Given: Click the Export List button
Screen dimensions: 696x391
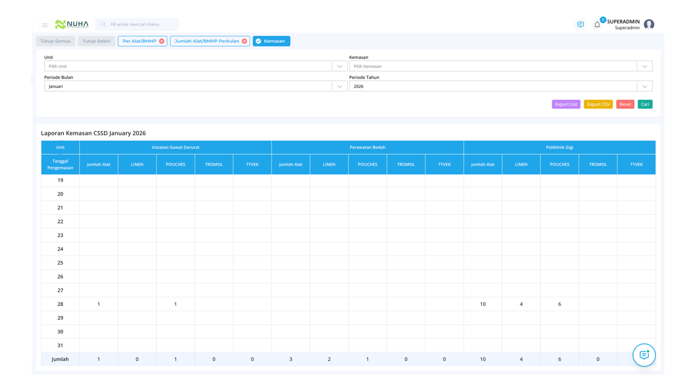Looking at the screenshot, I should coord(566,104).
